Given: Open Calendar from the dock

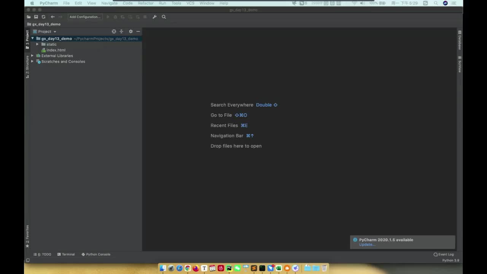Looking at the screenshot, I should (212, 268).
